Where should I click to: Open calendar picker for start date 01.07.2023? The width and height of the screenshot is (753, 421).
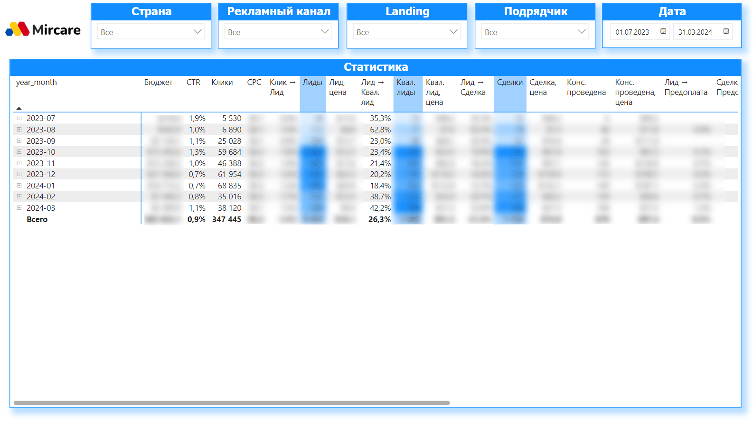(663, 31)
